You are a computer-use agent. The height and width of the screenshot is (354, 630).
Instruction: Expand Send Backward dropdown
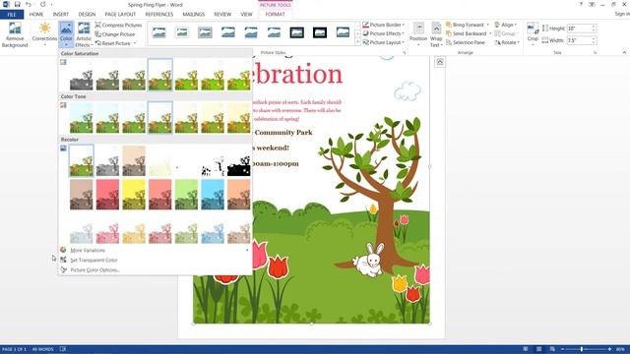point(490,33)
